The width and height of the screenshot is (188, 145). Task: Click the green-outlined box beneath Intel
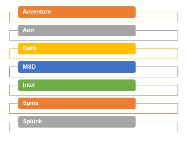(x=94, y=93)
